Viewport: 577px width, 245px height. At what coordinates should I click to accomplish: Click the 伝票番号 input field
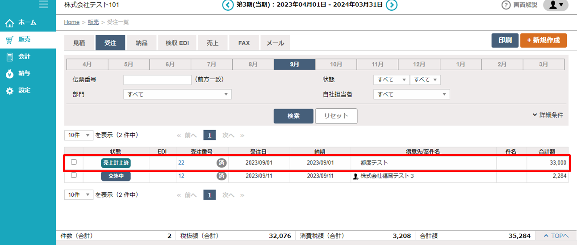pos(157,80)
